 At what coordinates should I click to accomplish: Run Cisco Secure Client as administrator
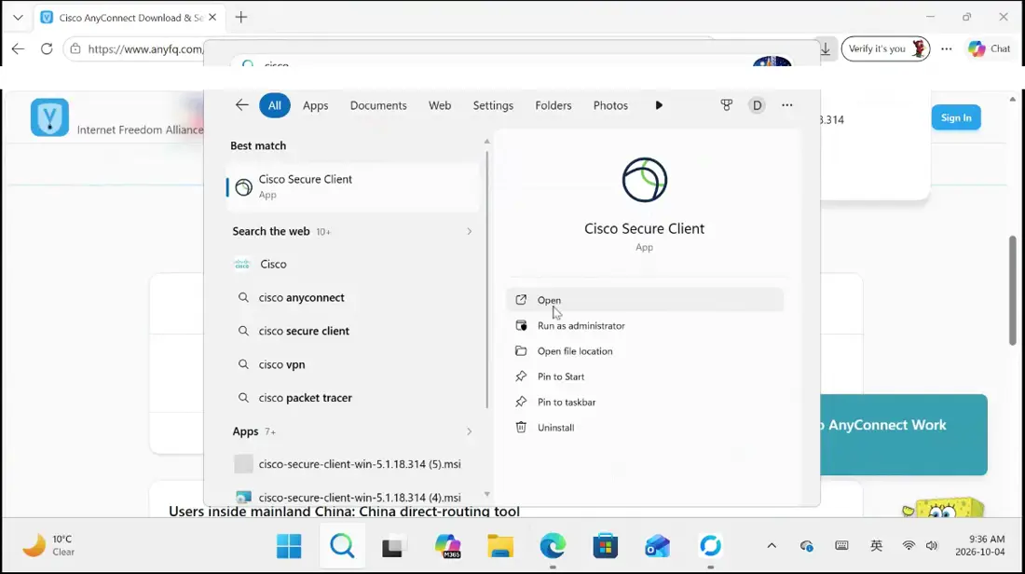[645, 325]
